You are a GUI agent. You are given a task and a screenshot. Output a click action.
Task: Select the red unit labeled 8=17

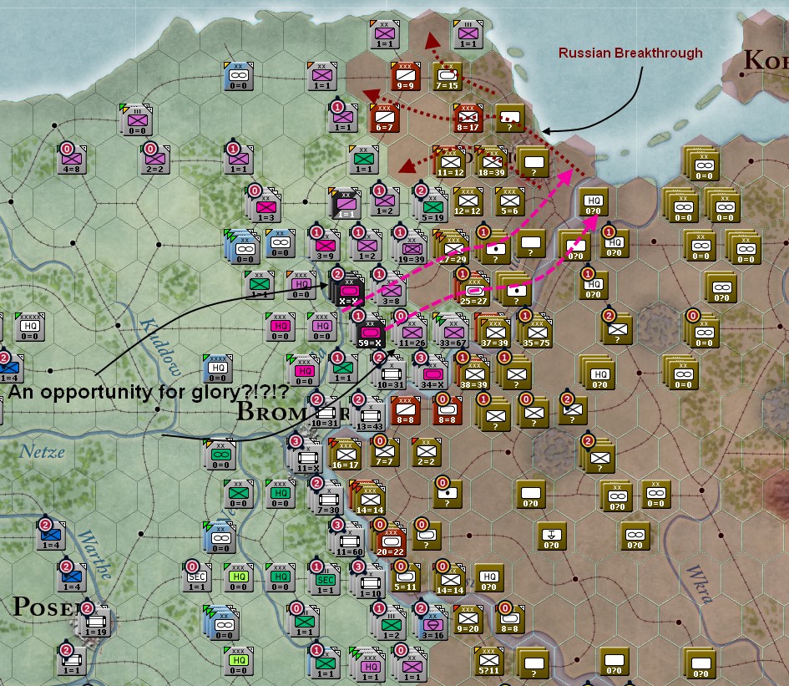point(468,119)
